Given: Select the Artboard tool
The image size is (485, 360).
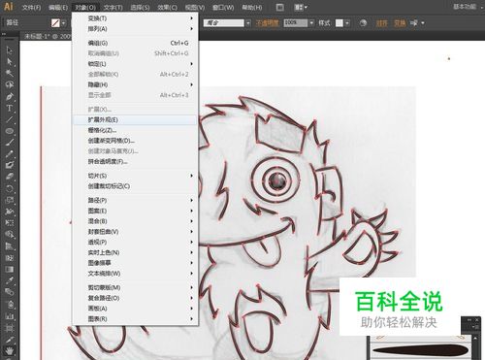Looking at the screenshot, I should 9,328.
